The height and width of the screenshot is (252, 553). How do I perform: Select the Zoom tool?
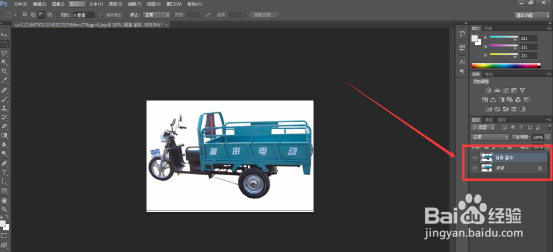coord(4,209)
